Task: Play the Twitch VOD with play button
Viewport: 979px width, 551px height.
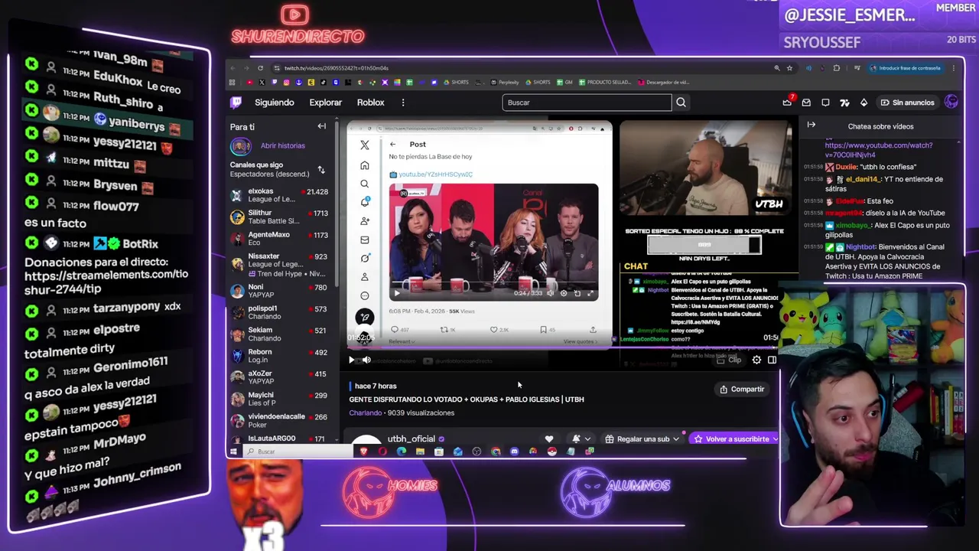Action: pos(352,360)
